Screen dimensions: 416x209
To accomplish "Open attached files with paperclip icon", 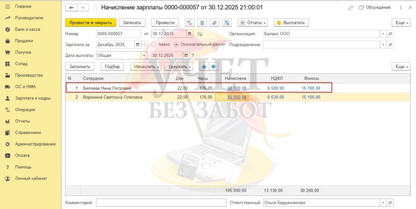I will (215, 23).
